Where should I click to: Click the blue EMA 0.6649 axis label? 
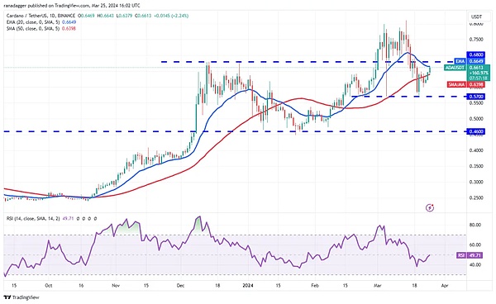470,61
